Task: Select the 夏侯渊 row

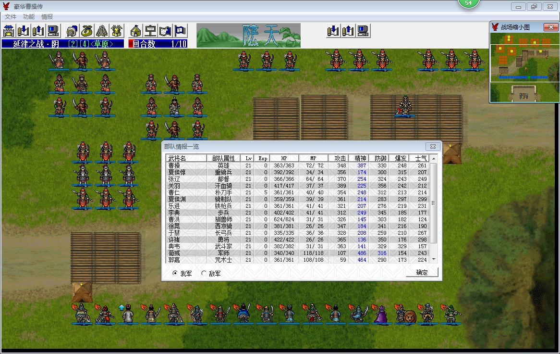Action: (x=297, y=199)
